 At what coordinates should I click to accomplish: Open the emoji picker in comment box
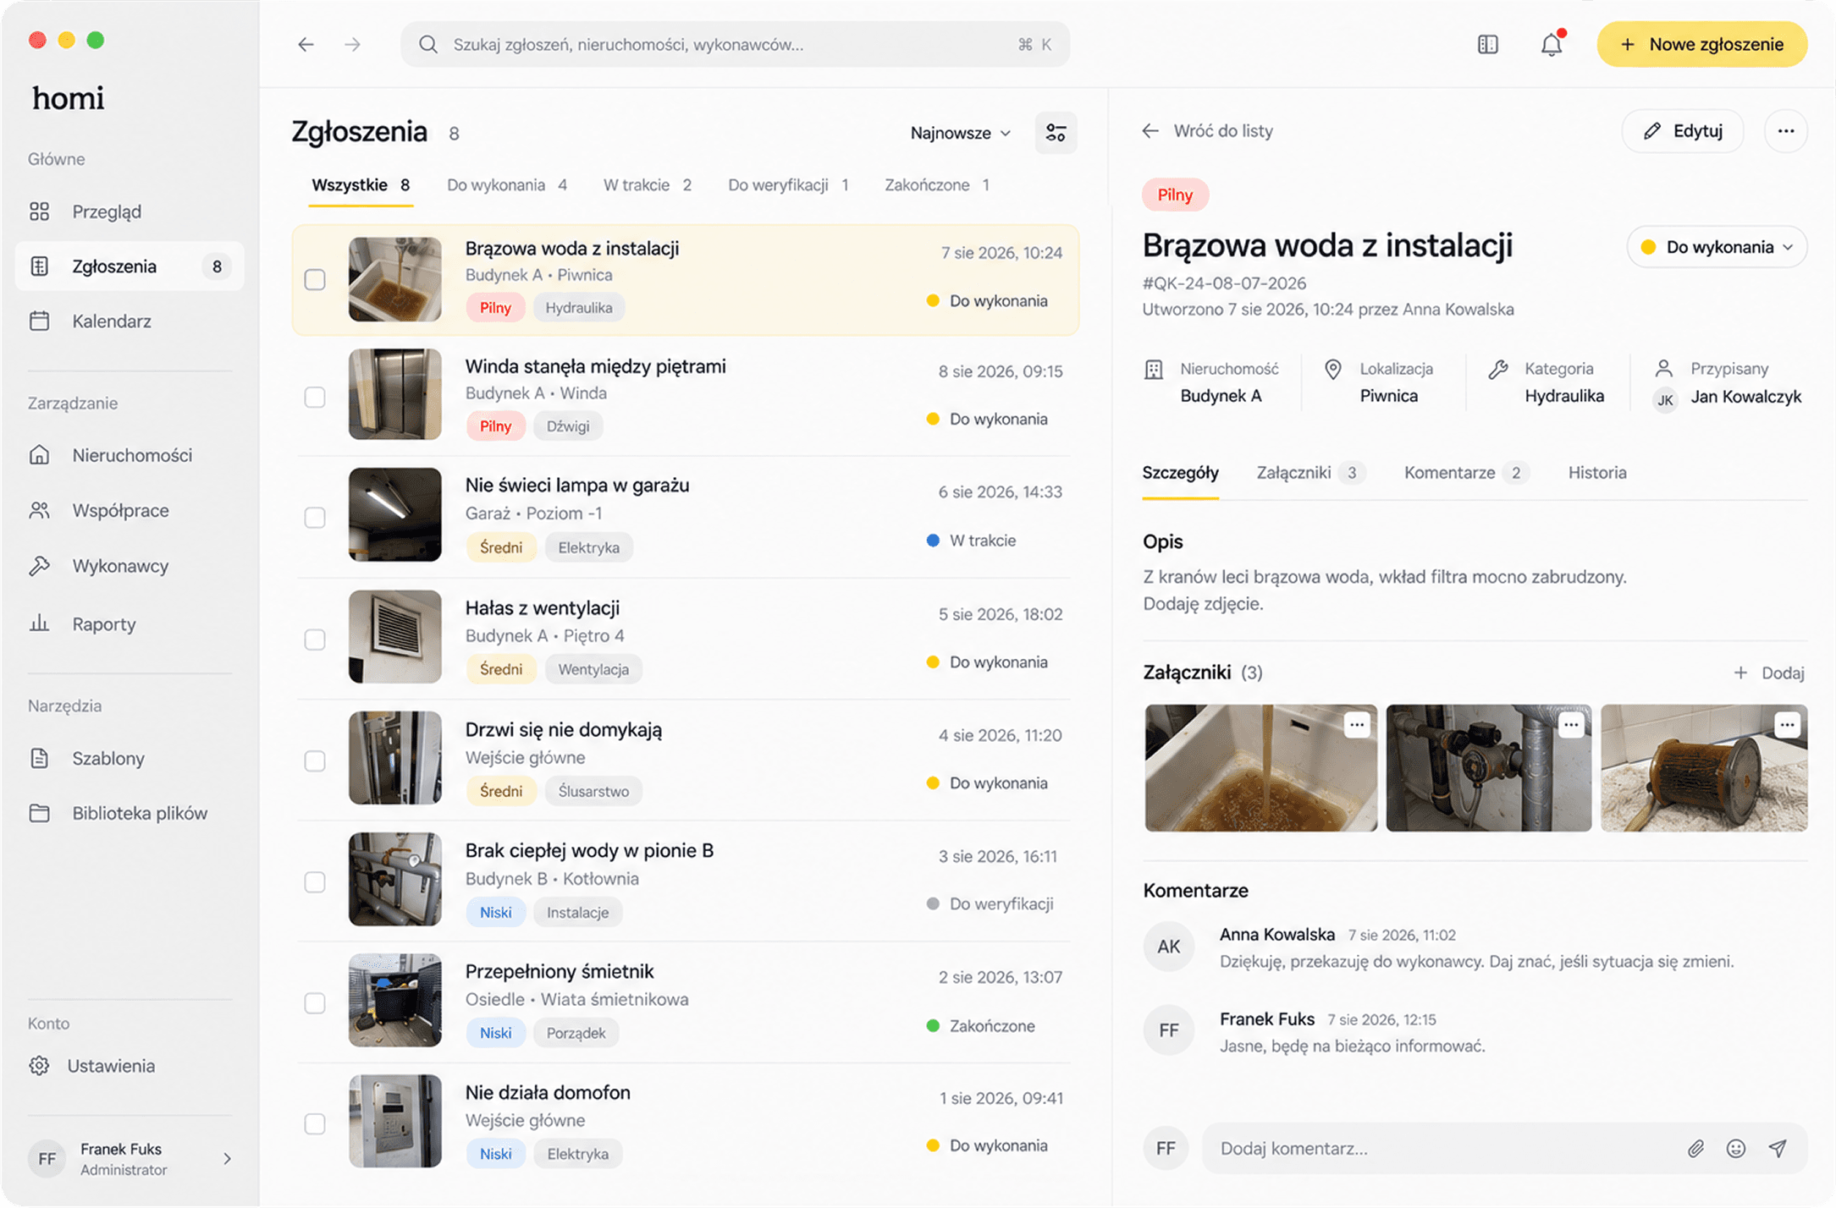tap(1736, 1148)
